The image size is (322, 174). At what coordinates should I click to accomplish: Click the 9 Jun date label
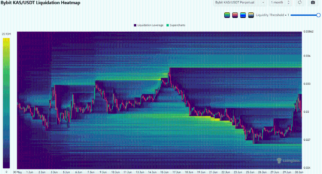tap(103, 172)
